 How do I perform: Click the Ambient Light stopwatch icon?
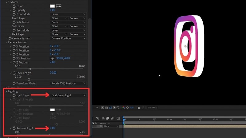[14, 128]
